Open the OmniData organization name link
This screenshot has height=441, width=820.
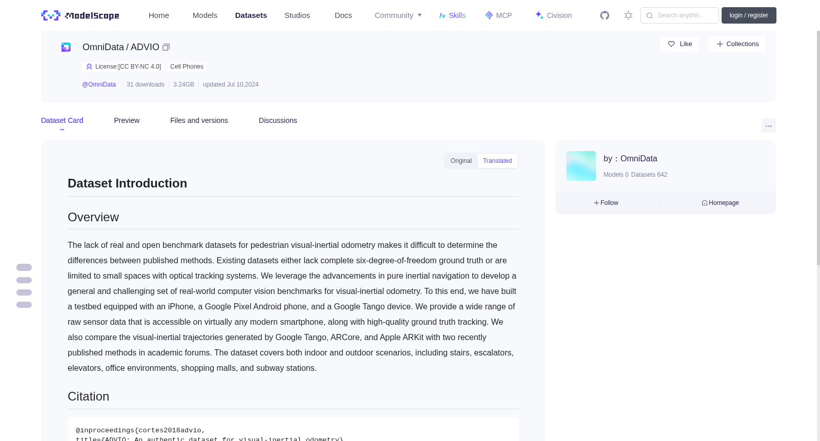[639, 159]
